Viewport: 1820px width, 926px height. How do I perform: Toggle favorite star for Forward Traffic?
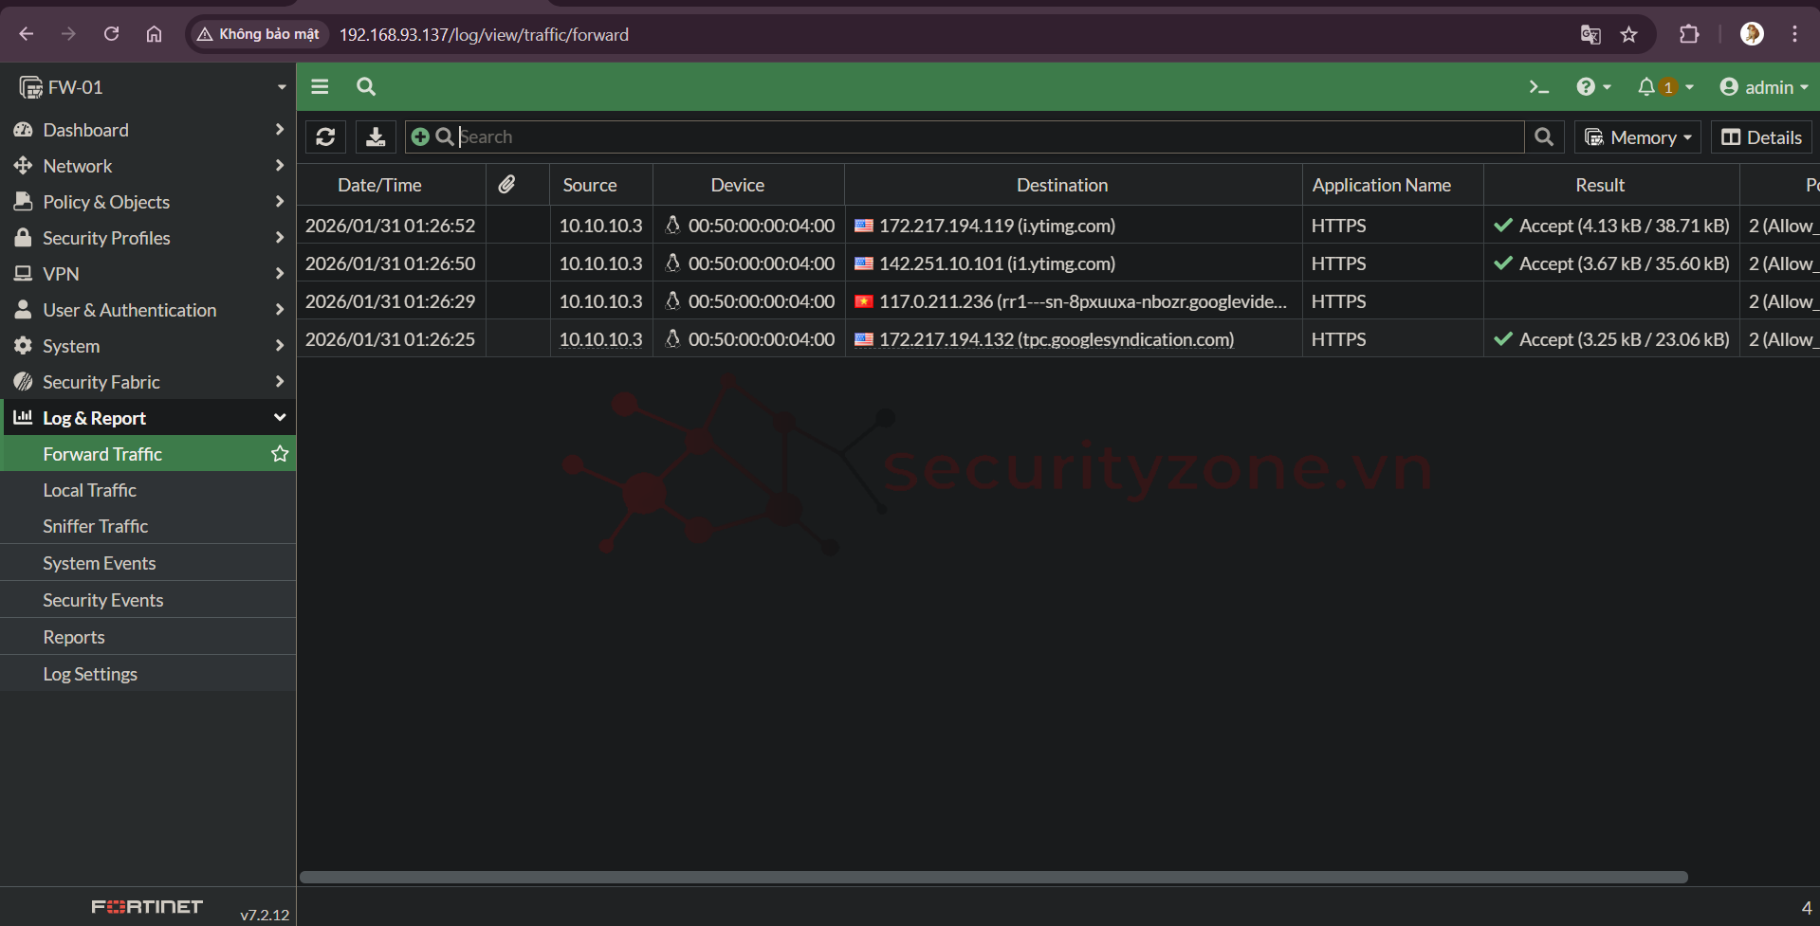pyautogui.click(x=280, y=454)
